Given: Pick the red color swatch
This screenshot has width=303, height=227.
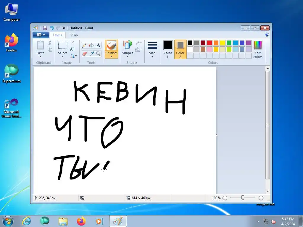Looking at the screenshot, I should point(209,43).
